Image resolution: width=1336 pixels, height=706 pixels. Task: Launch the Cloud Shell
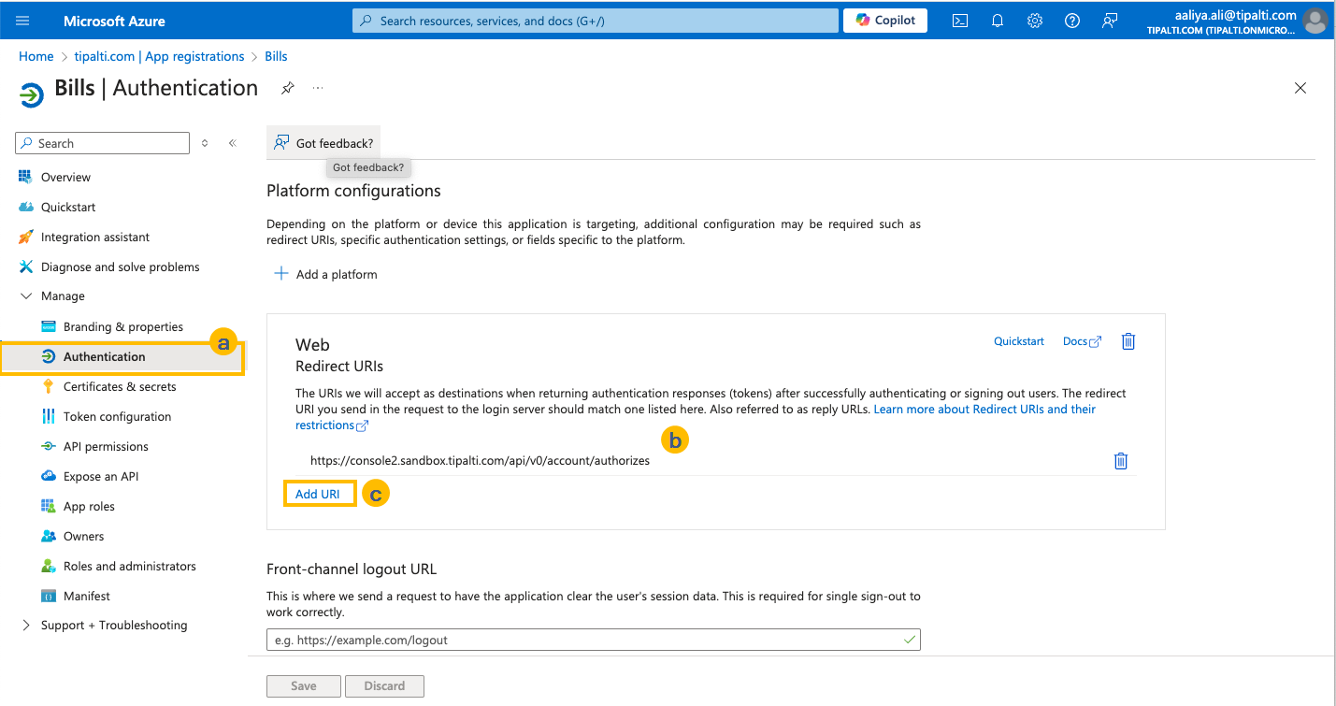[x=959, y=20]
